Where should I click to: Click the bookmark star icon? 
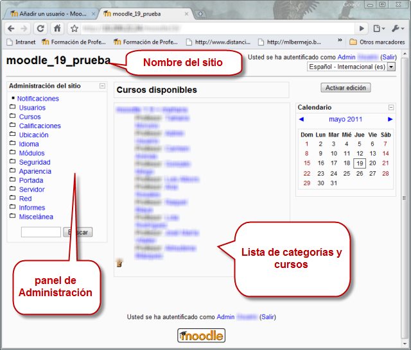[74, 28]
